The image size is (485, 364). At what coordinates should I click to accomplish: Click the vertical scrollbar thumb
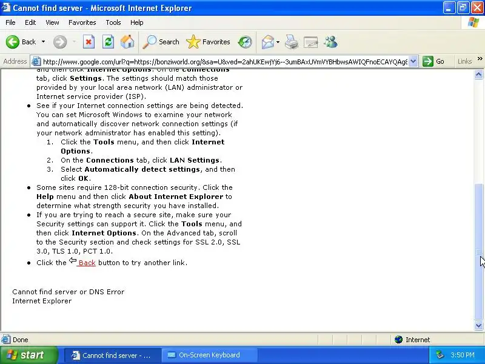[478, 251]
